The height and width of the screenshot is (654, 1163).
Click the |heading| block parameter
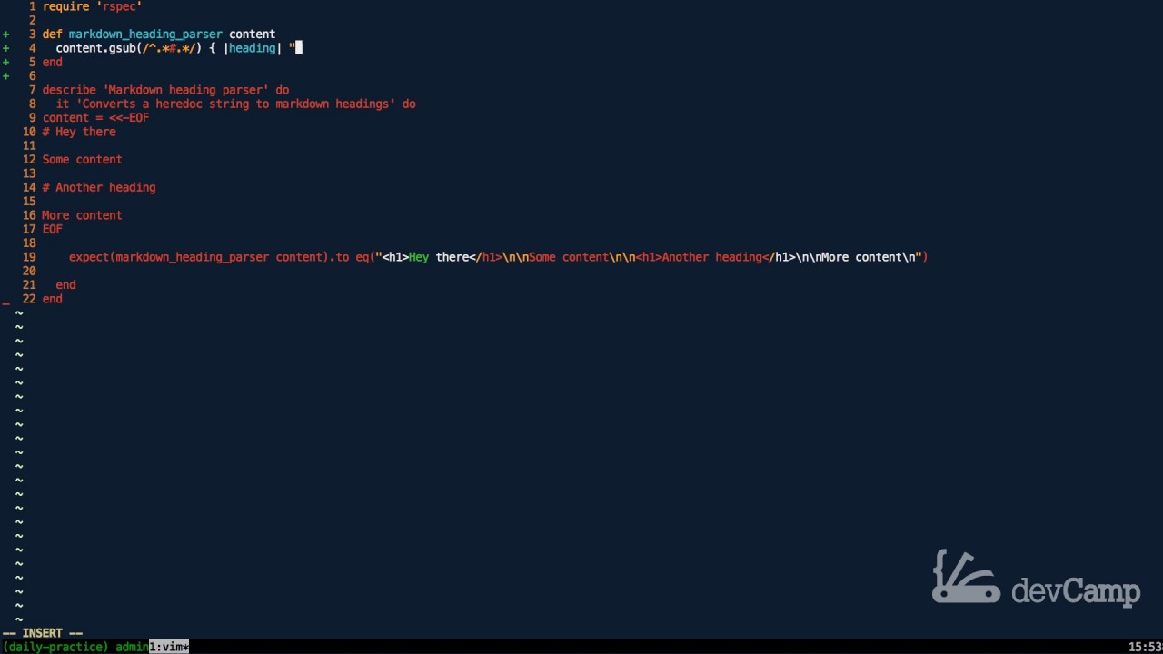[x=253, y=48]
